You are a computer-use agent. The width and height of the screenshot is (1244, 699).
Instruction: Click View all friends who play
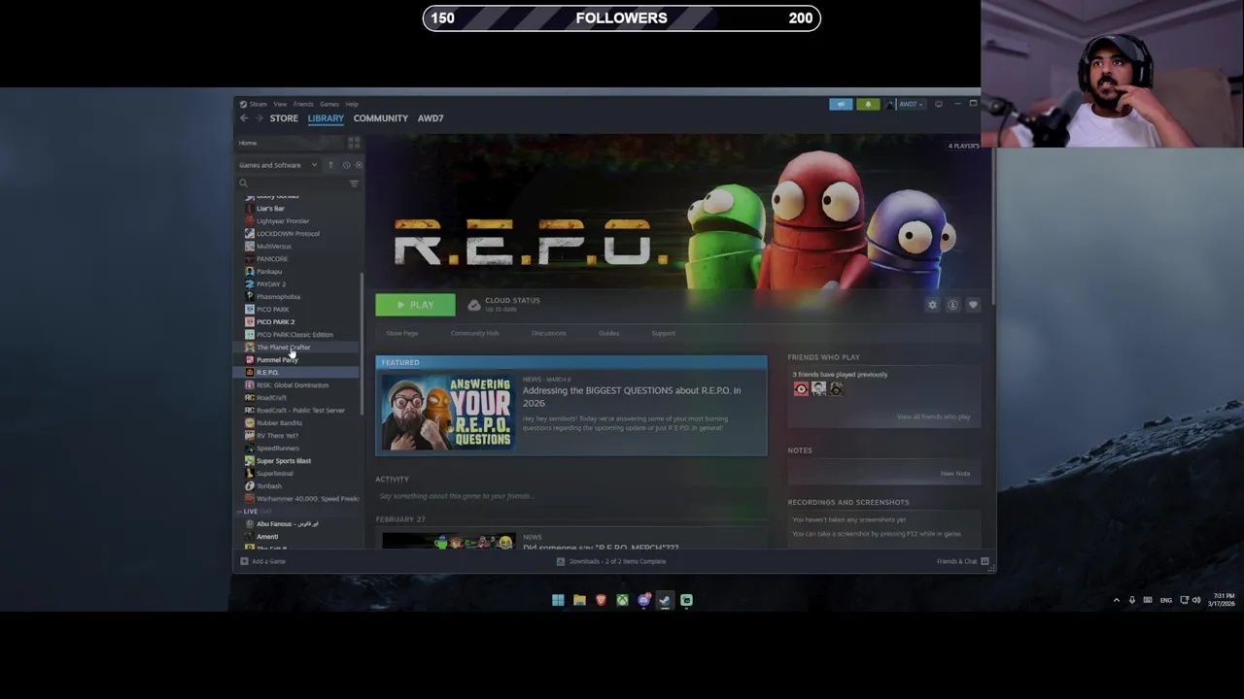[x=933, y=416]
